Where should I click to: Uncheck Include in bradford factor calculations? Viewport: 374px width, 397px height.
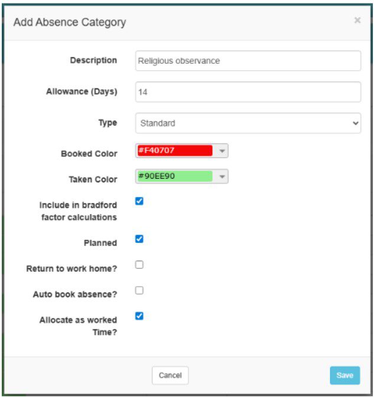[x=139, y=201]
